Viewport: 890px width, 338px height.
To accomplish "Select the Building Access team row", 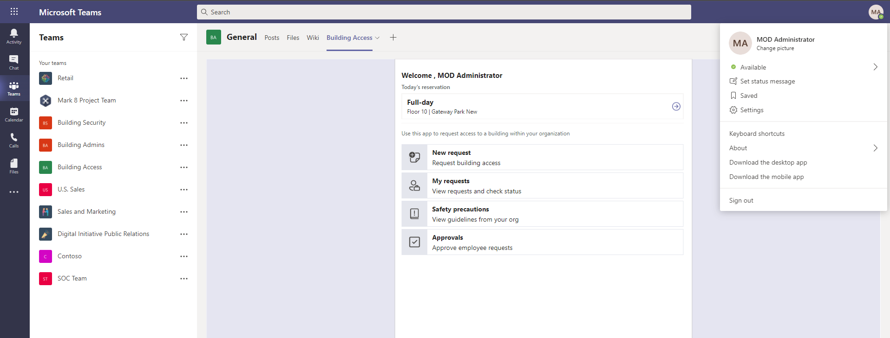I will [113, 167].
